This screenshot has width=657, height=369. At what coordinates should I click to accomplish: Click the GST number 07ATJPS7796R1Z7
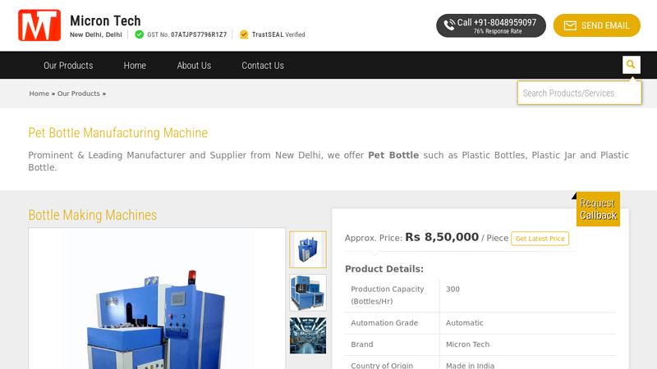(199, 34)
